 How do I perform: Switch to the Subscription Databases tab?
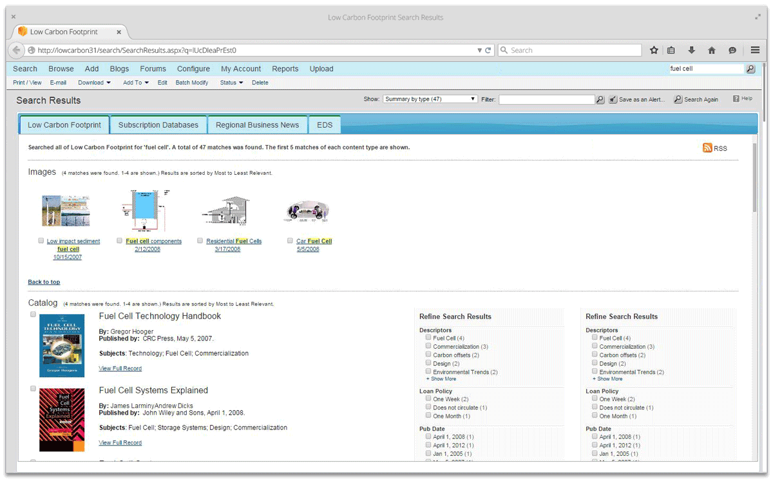tap(158, 124)
